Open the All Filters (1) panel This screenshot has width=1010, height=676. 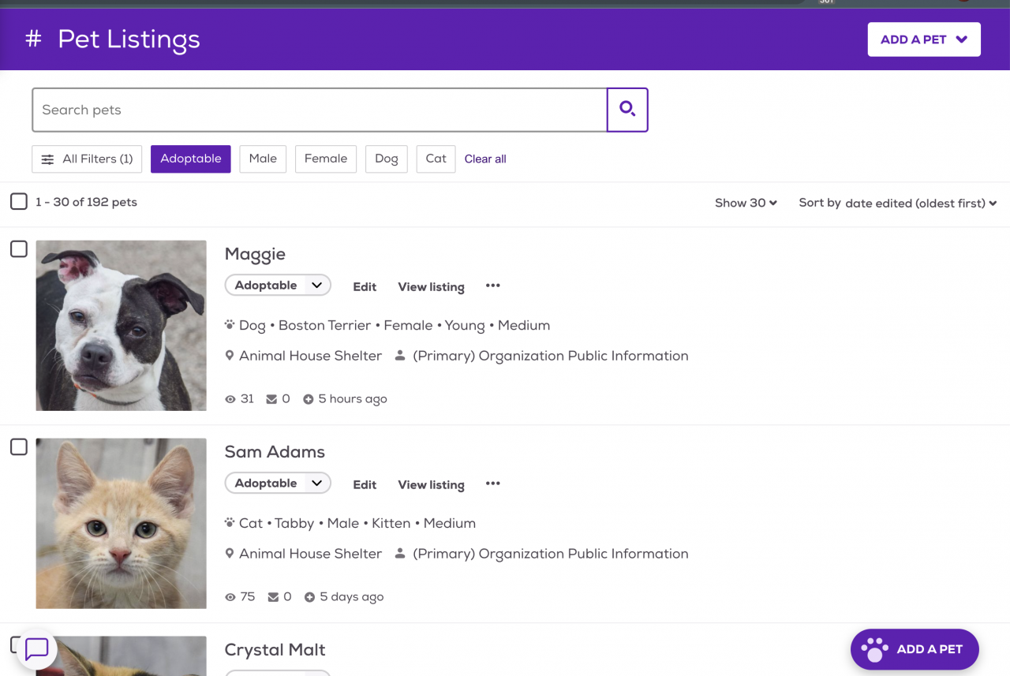coord(87,159)
